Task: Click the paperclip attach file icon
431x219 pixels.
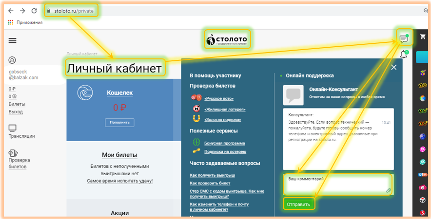Action: coord(388,190)
